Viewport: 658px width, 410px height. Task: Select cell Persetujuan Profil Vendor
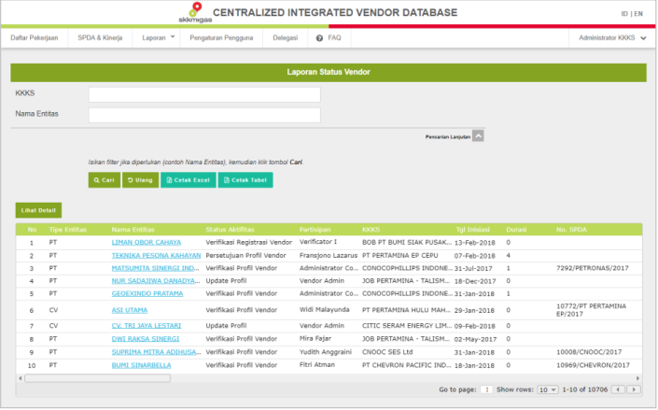tap(245, 255)
